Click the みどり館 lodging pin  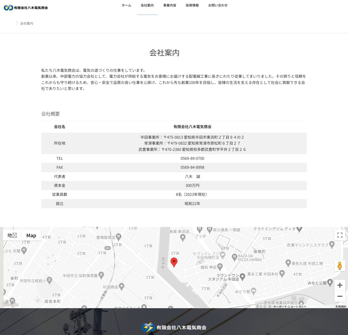click(254, 291)
